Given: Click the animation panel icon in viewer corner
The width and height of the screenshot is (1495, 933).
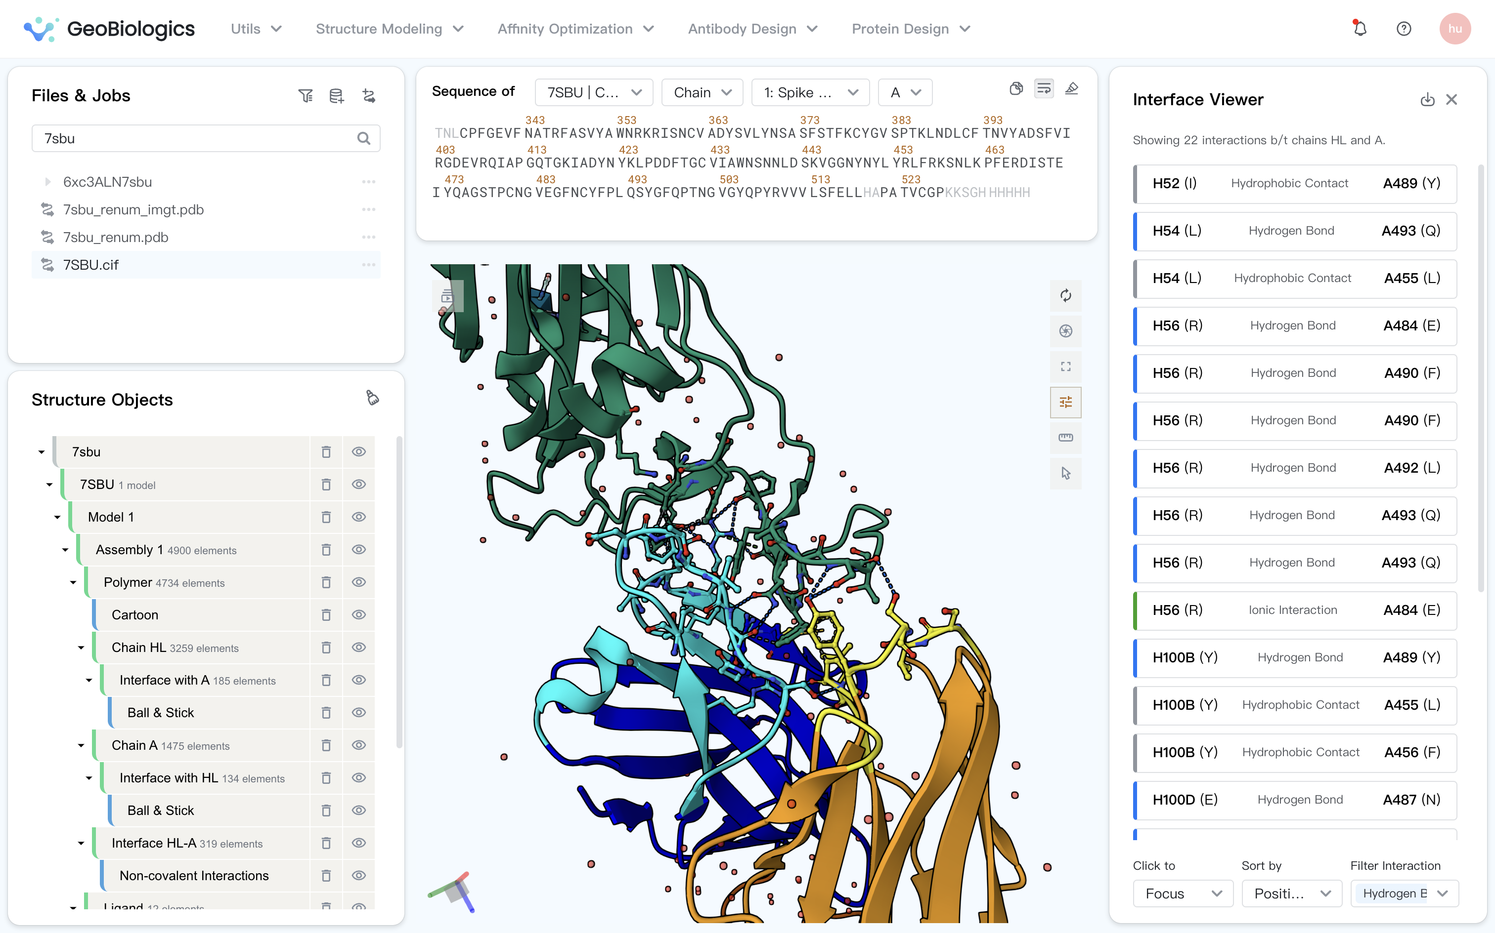Looking at the screenshot, I should pos(448,297).
